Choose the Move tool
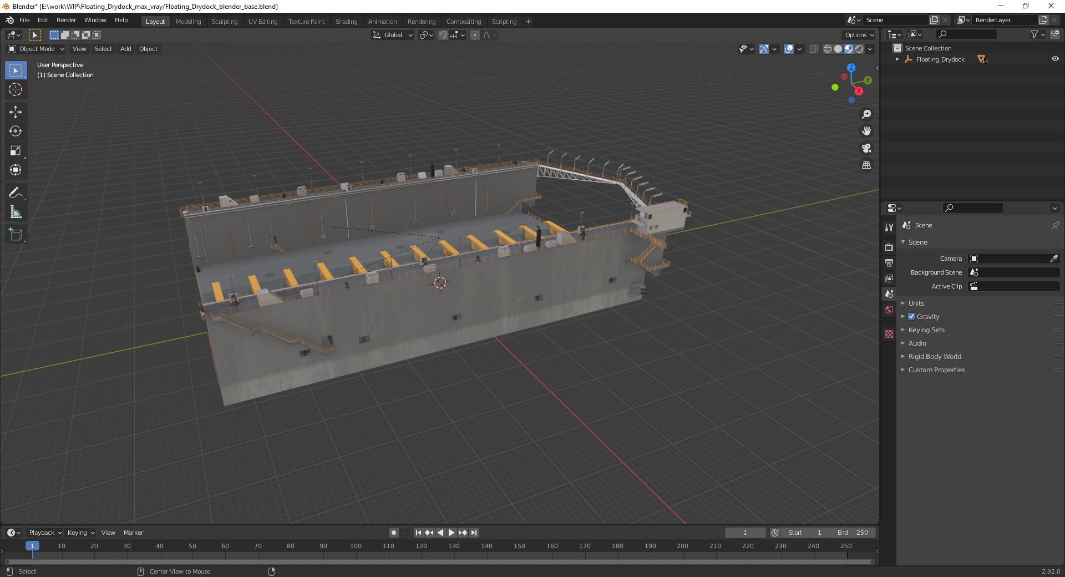1065x577 pixels. (x=16, y=112)
